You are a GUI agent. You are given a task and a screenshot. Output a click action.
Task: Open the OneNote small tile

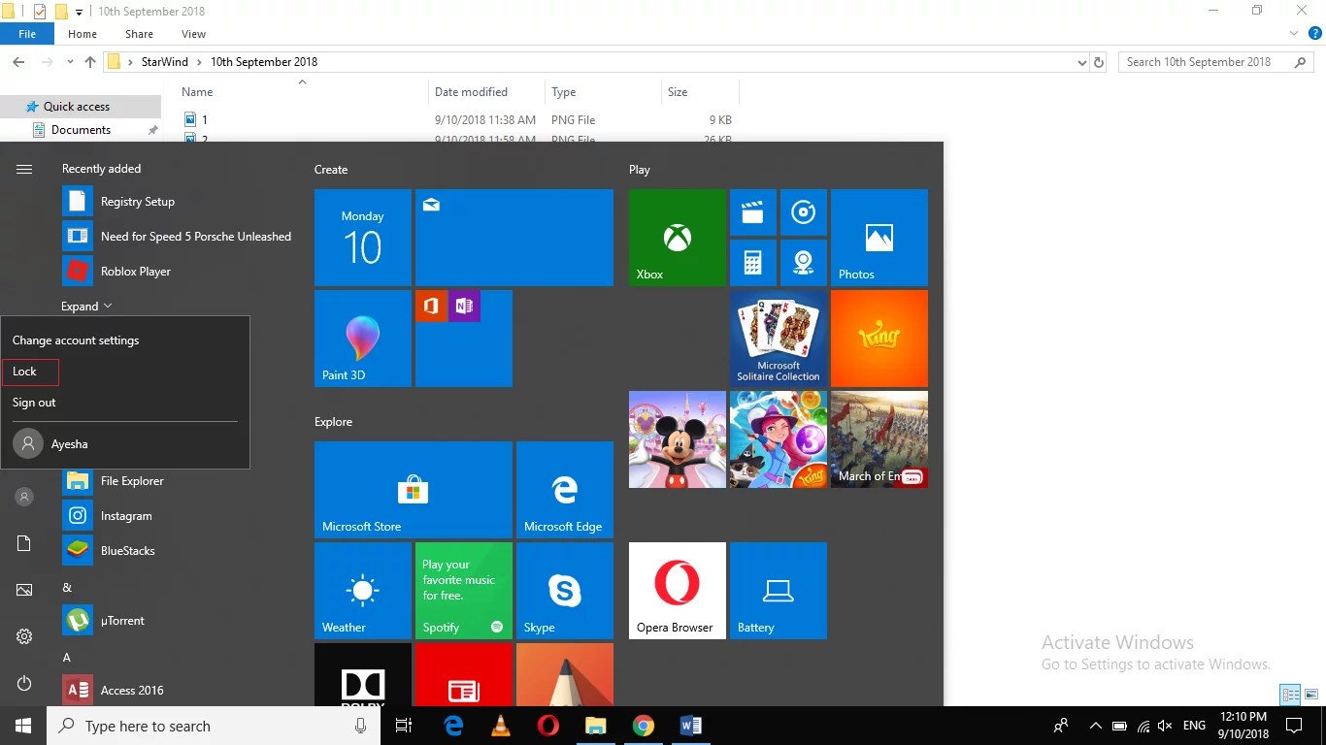pyautogui.click(x=463, y=307)
